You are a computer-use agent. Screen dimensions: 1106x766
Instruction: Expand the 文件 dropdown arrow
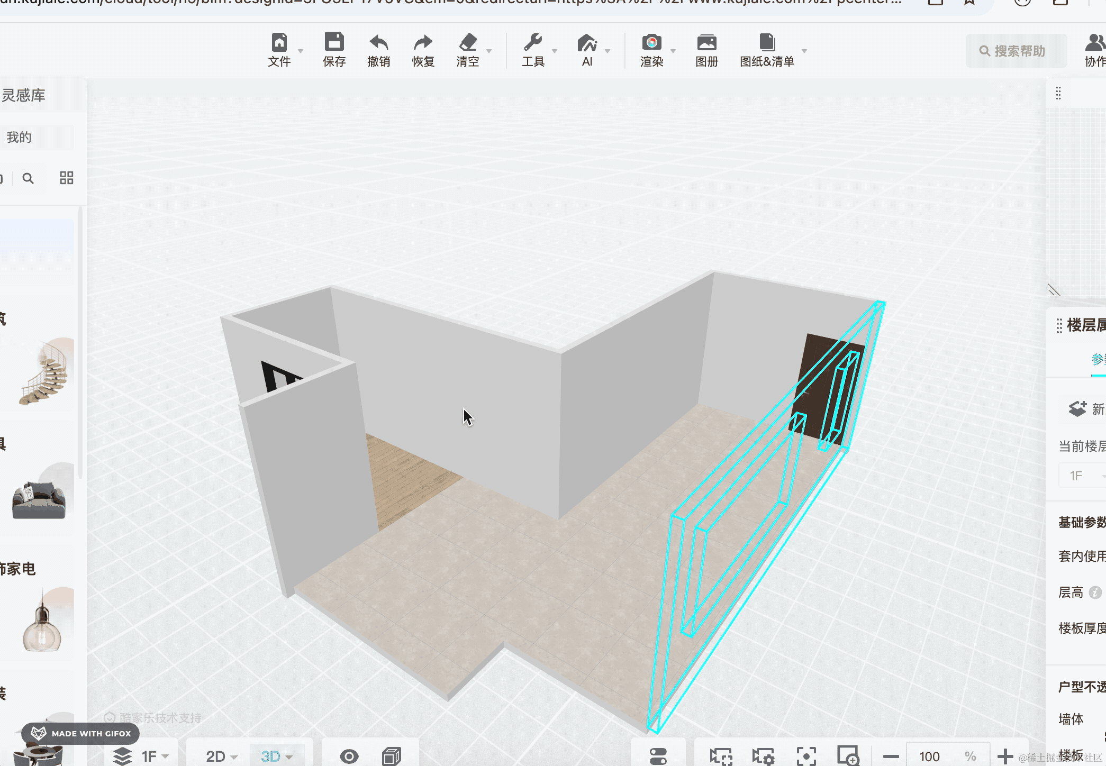click(301, 51)
